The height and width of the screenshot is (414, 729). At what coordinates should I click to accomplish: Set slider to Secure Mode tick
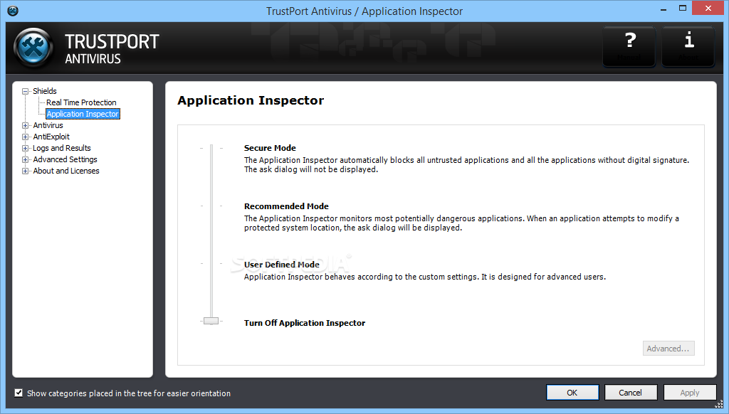click(211, 148)
